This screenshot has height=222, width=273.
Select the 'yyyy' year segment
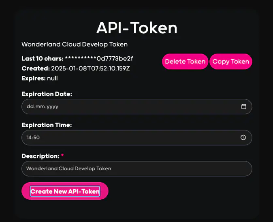47,107
